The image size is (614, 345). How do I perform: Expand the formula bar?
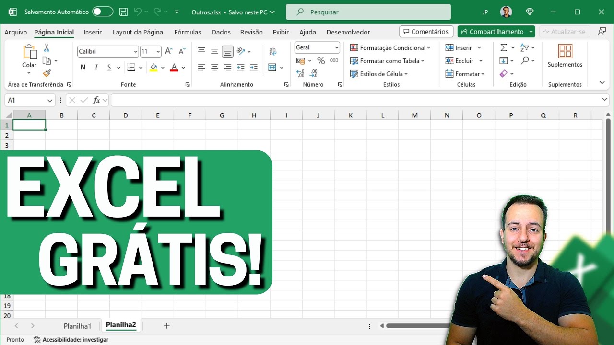click(604, 100)
